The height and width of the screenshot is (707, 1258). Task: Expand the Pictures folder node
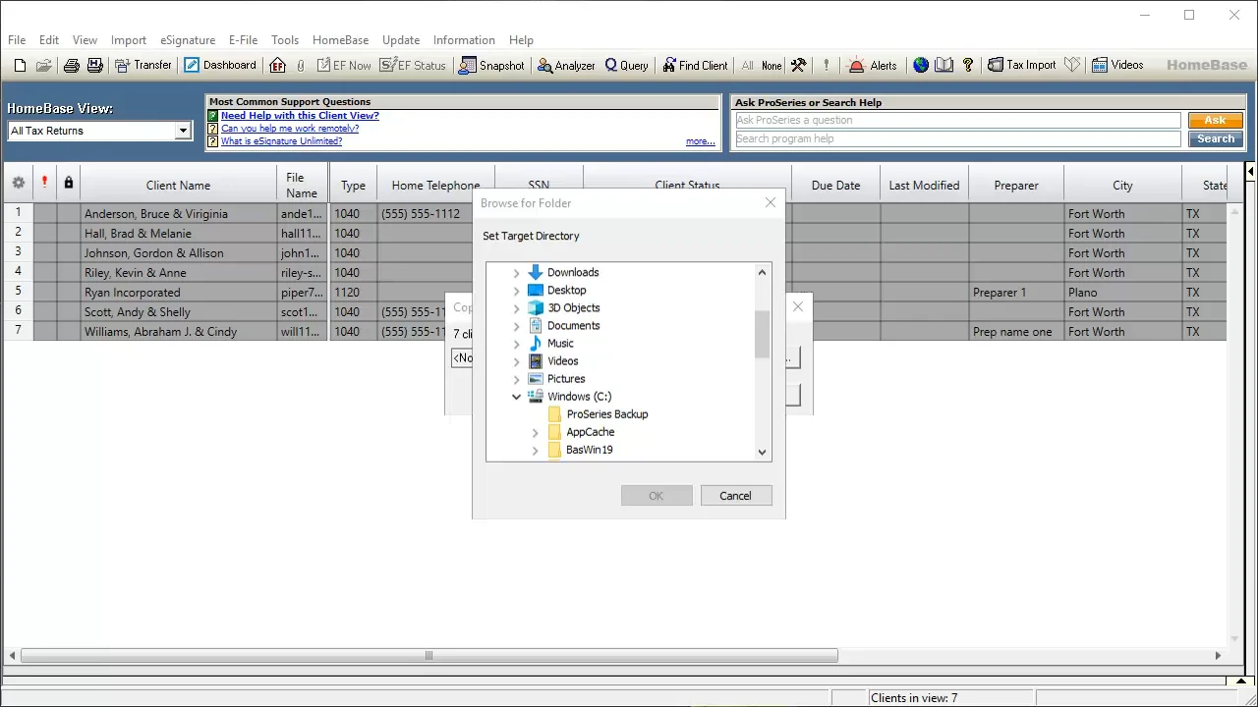point(517,379)
